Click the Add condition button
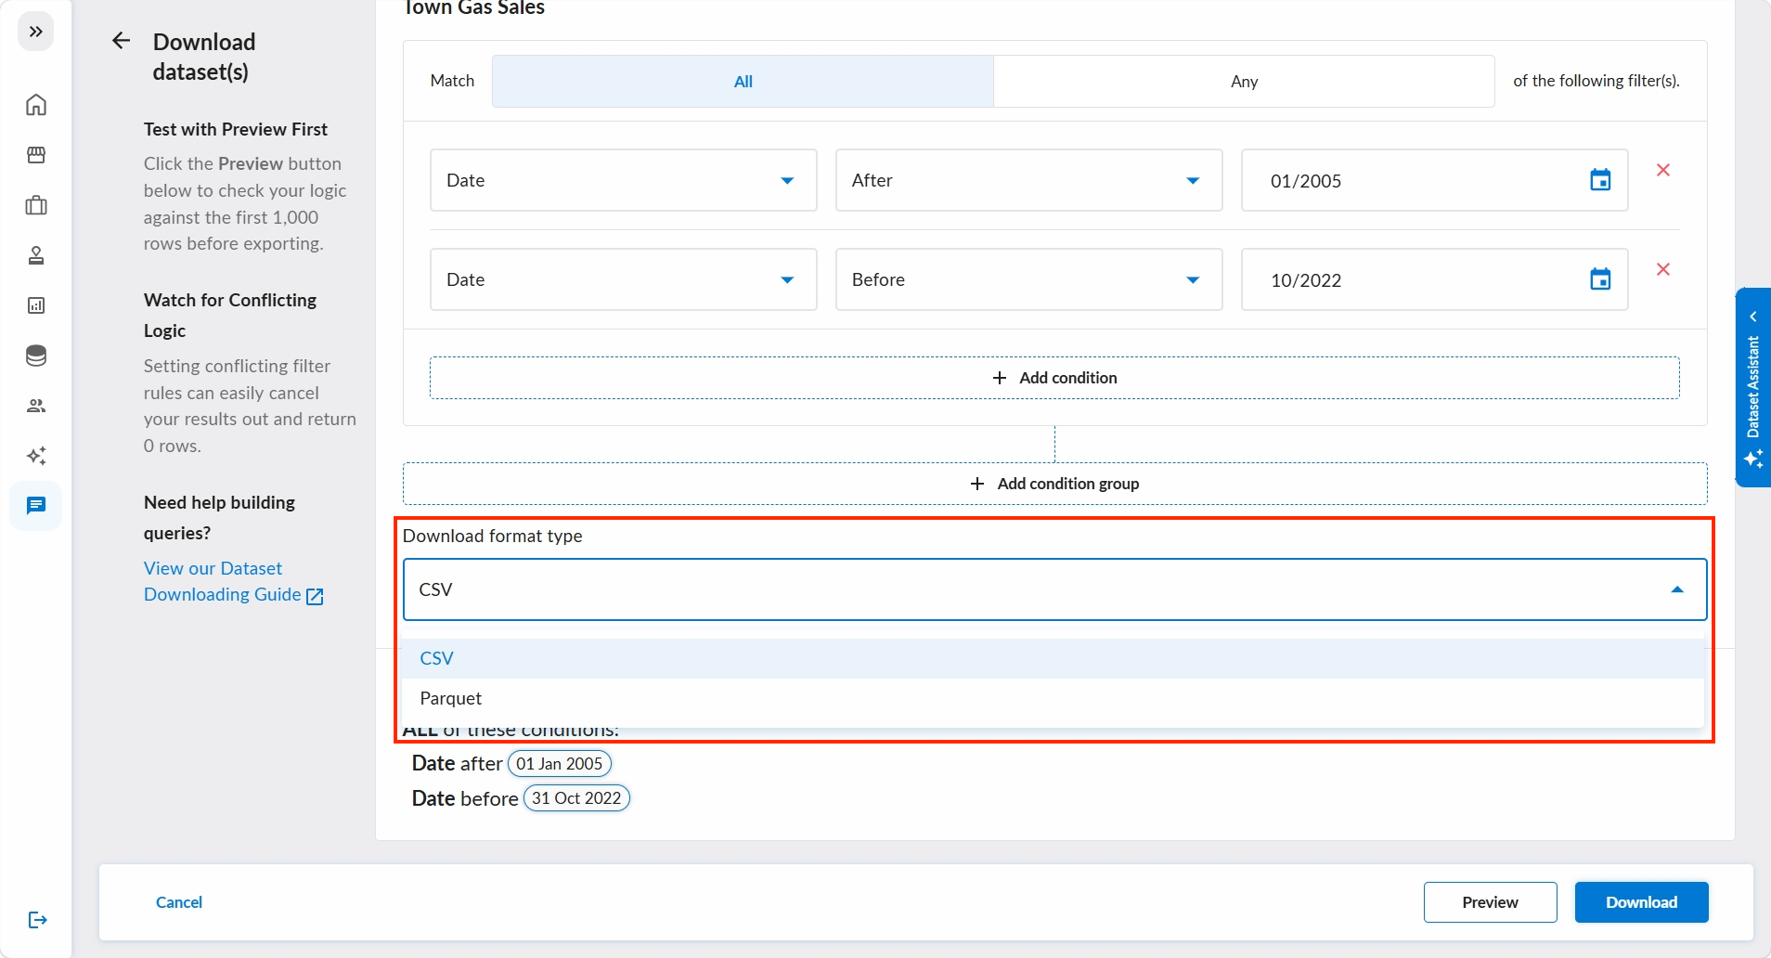Viewport: 1771px width, 958px height. pos(1054,378)
